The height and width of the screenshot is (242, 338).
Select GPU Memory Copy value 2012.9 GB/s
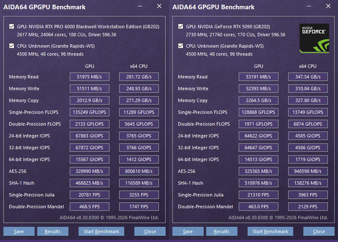tap(89, 100)
